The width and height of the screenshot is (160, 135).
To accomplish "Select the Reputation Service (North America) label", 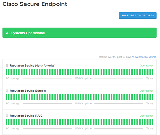I will point(33,66).
